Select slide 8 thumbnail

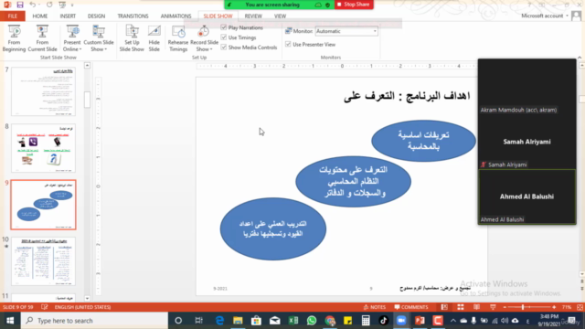point(43,148)
